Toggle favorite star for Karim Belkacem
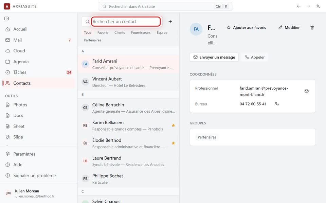326x203 pixels. [173, 125]
